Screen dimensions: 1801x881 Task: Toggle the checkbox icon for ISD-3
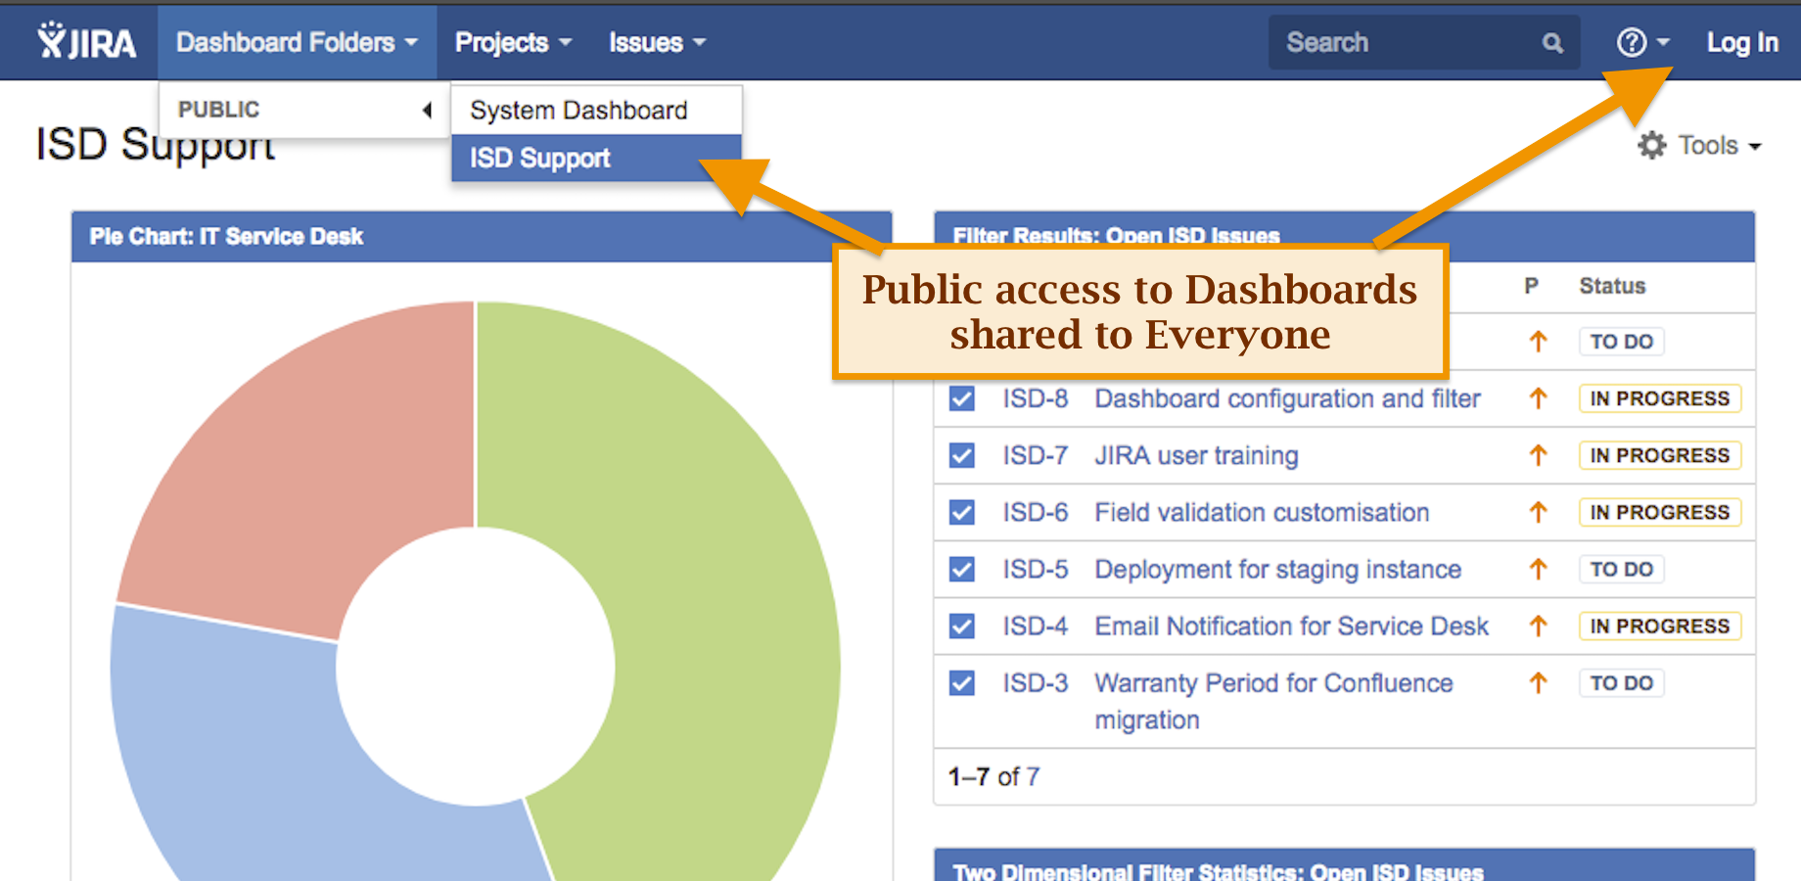(x=962, y=682)
